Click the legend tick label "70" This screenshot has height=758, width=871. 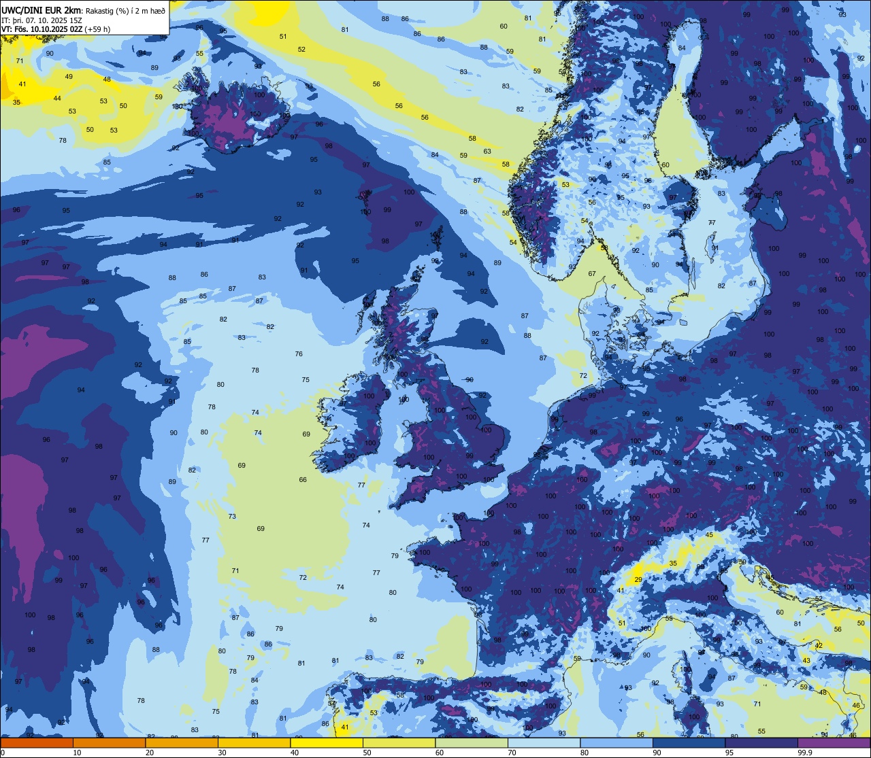pos(512,753)
